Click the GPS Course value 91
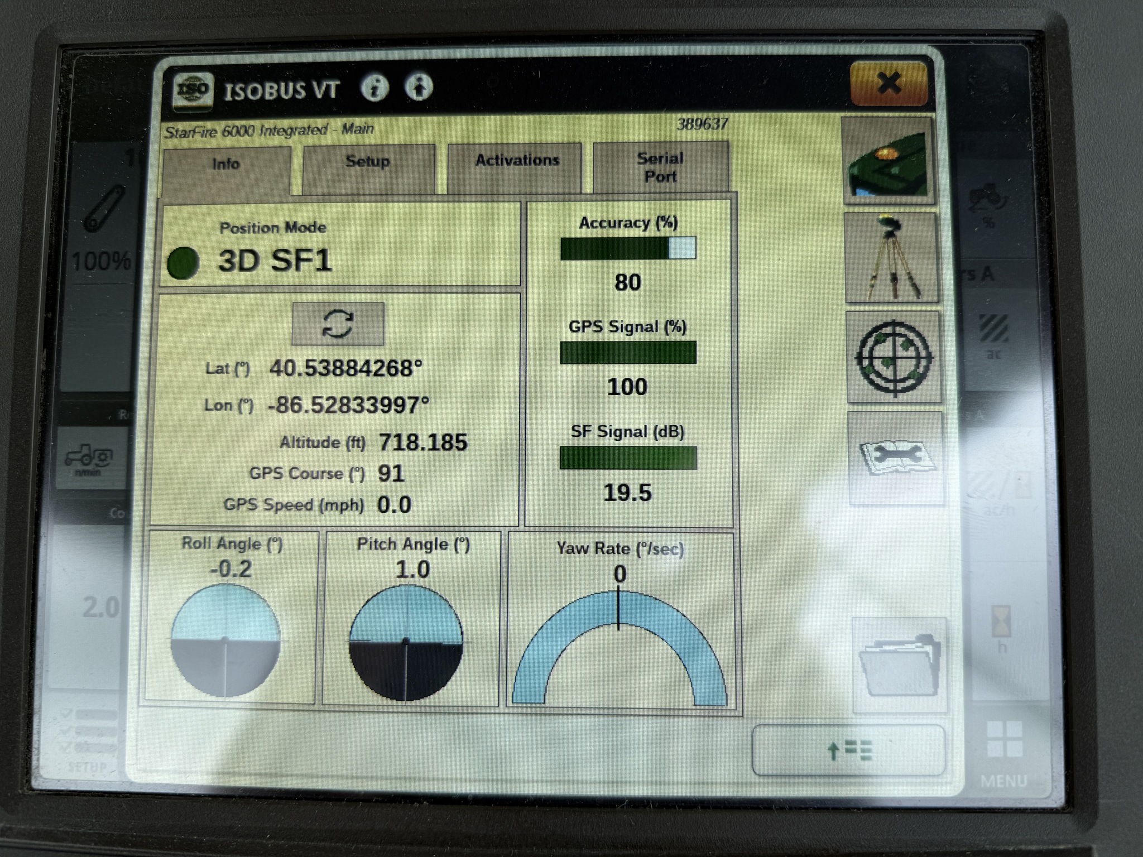The image size is (1143, 857). tap(391, 474)
